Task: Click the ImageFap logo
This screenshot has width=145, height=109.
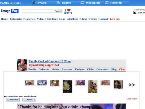Action: pyautogui.click(x=10, y=11)
